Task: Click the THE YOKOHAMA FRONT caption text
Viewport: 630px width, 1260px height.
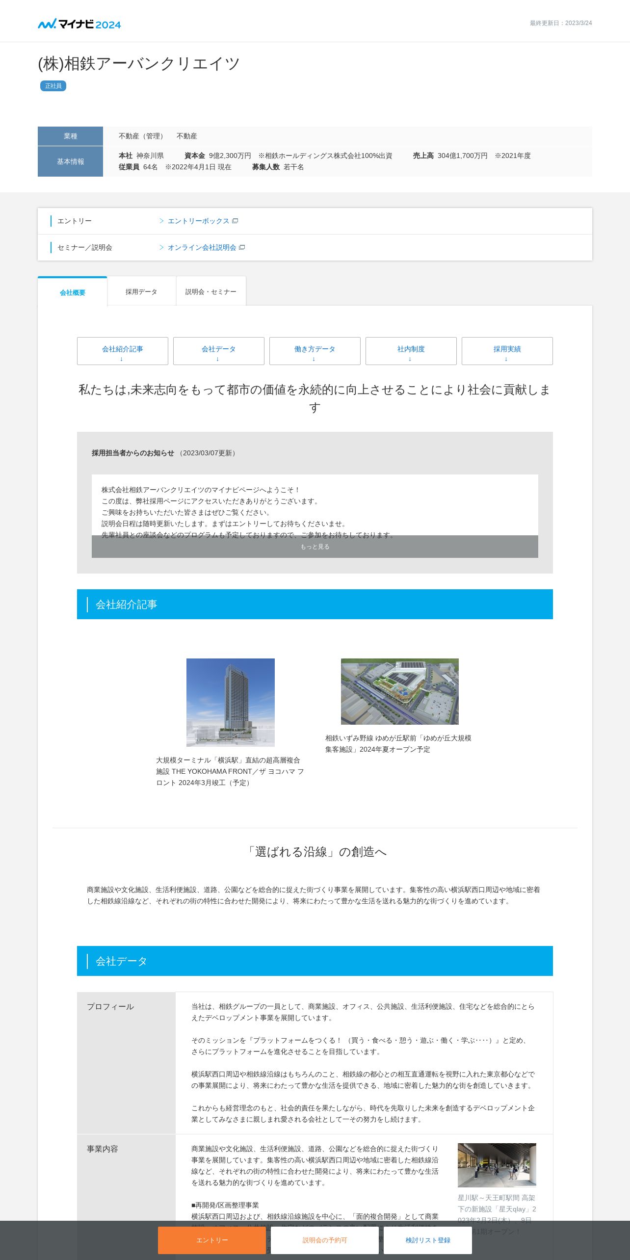Action: tap(231, 771)
